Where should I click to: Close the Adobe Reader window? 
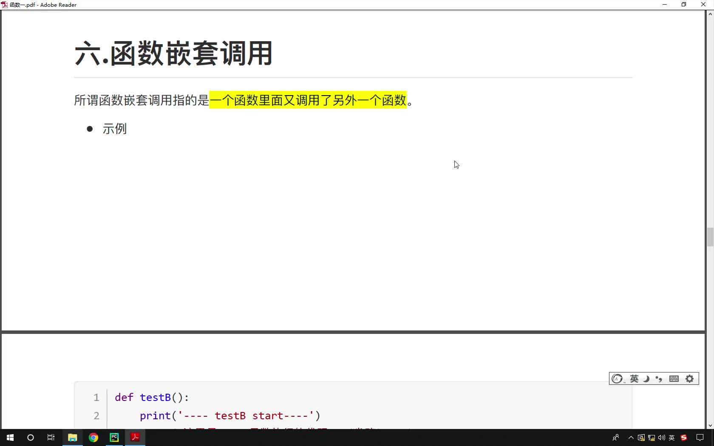point(703,5)
